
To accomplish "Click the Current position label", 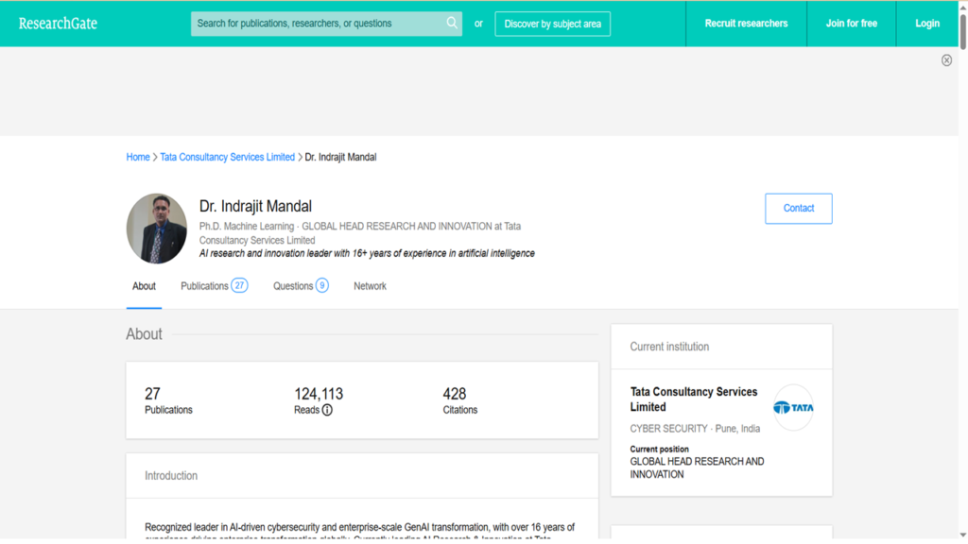I will coord(659,449).
